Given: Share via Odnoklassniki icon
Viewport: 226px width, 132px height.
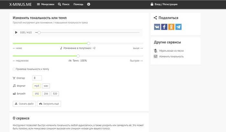Looking at the screenshot, I should 171,27.
